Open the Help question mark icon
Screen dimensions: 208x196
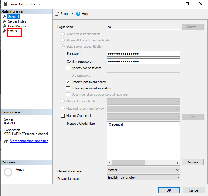pyautogui.click(x=78, y=14)
